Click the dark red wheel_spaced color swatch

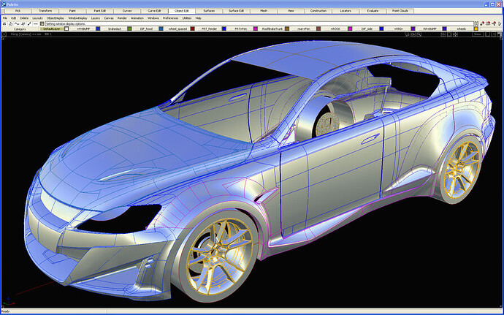(x=193, y=29)
